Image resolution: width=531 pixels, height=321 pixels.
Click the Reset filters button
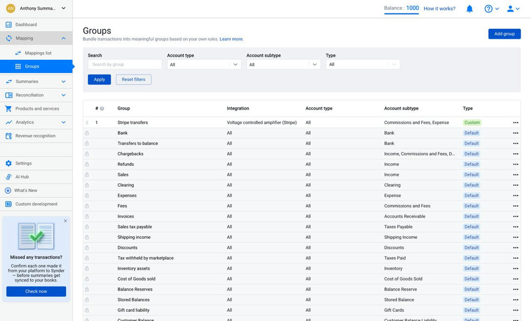tap(134, 80)
